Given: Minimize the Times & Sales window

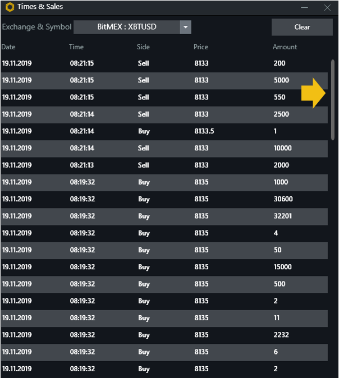Looking at the screenshot, I should pyautogui.click(x=305, y=7).
